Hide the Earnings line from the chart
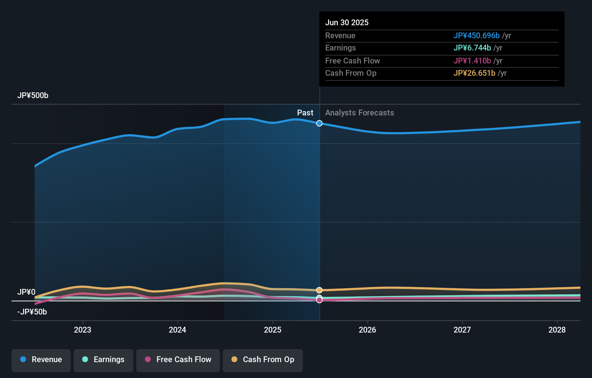The width and height of the screenshot is (592, 378). point(103,360)
